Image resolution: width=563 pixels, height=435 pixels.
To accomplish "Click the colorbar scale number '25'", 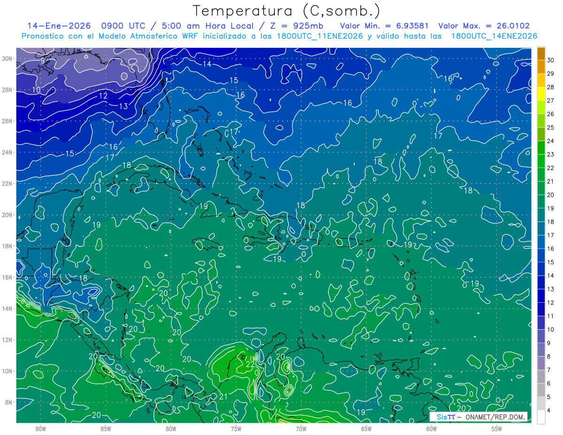I will click(x=551, y=128).
